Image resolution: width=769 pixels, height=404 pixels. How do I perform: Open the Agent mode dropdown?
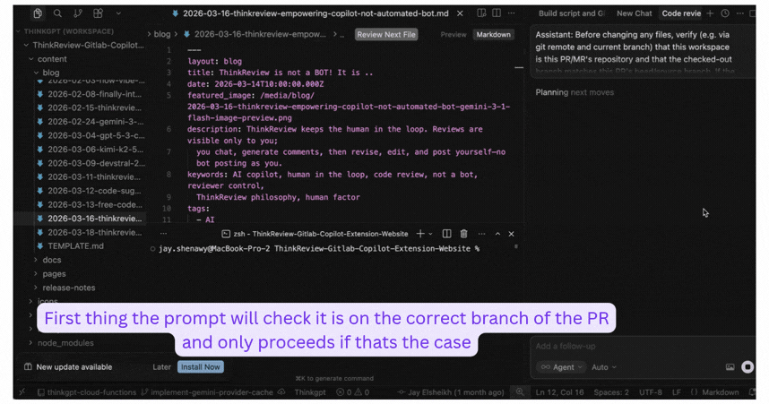[x=560, y=366]
